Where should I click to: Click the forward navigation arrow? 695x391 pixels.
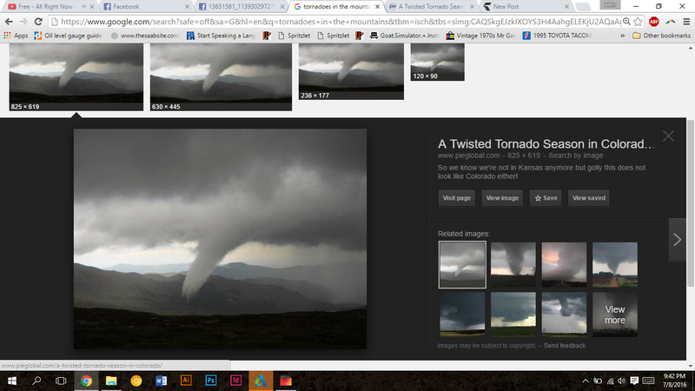click(23, 22)
